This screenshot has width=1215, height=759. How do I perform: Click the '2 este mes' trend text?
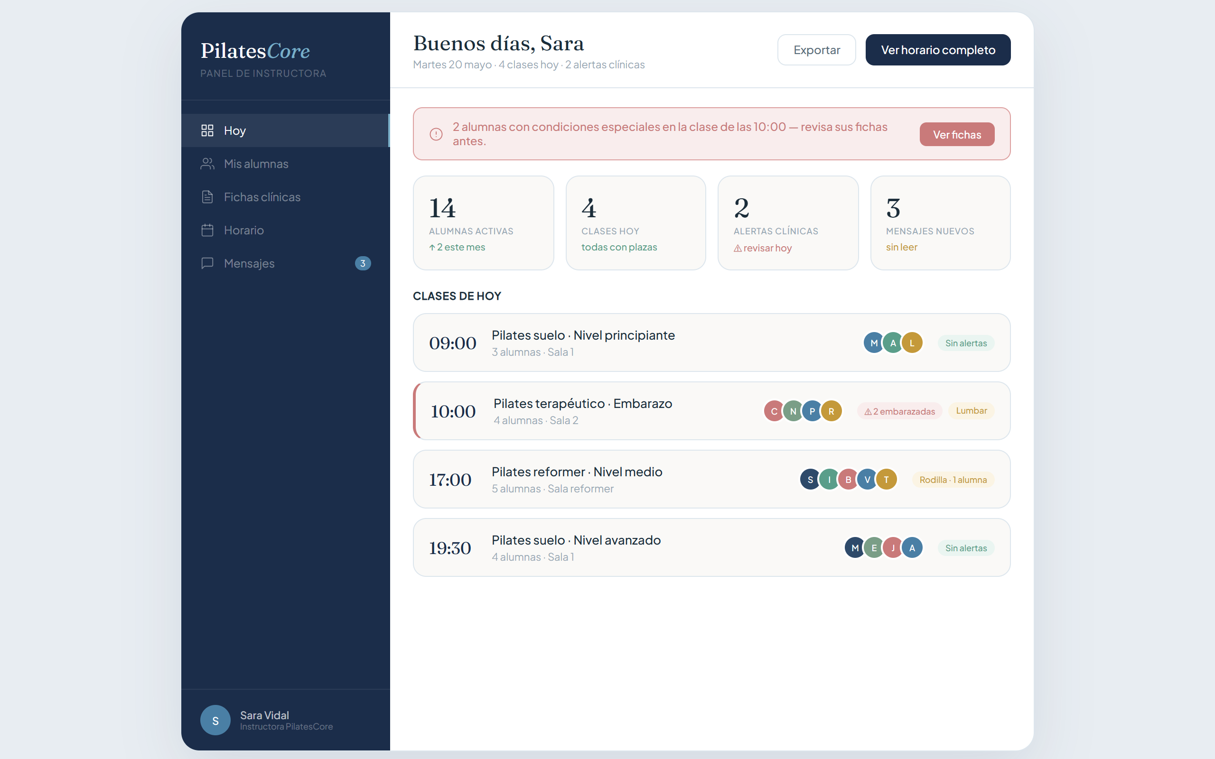(457, 247)
